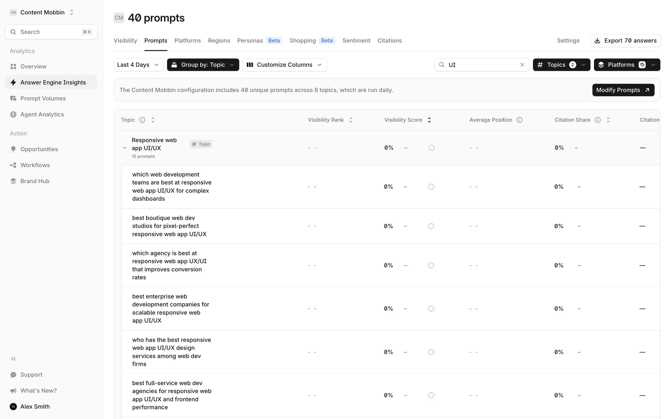Switch to the Sentiment tab
671x419 pixels.
coord(356,41)
